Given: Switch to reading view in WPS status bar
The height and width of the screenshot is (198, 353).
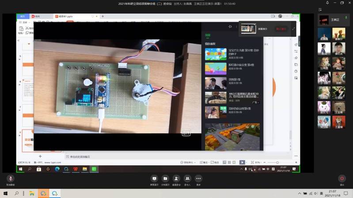Looking at the screenshot, I should [234, 162].
